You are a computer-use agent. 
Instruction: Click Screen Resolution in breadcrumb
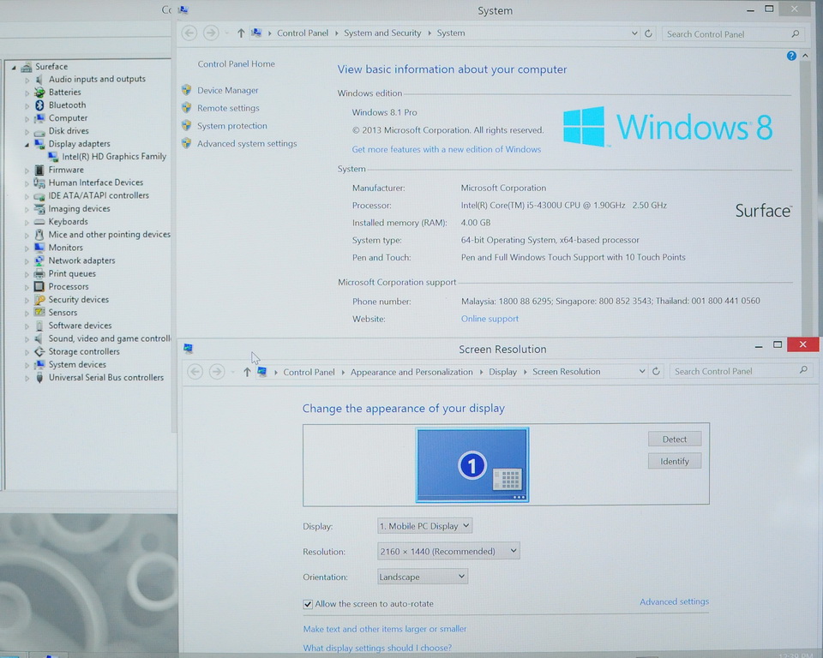tap(567, 372)
